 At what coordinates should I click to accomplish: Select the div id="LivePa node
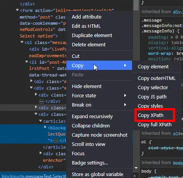47,49
